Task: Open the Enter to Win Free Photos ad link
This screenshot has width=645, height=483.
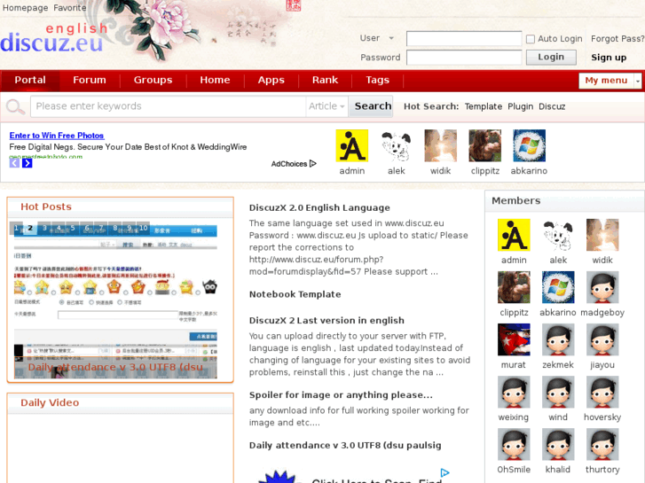Action: [x=57, y=136]
